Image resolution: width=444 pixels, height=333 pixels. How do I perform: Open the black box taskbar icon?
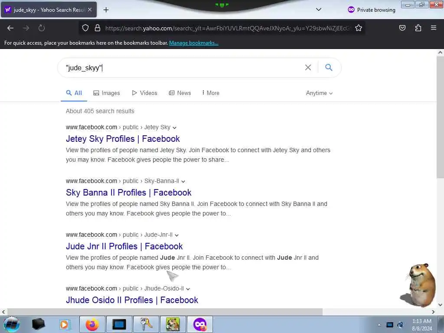pos(38,324)
